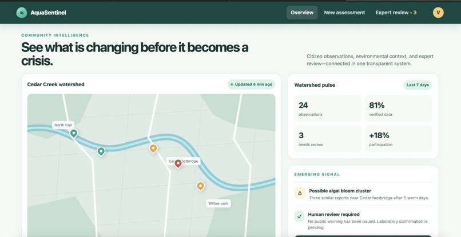Click the Last 7 days filter pill
The height and width of the screenshot is (237, 461).
(418, 85)
